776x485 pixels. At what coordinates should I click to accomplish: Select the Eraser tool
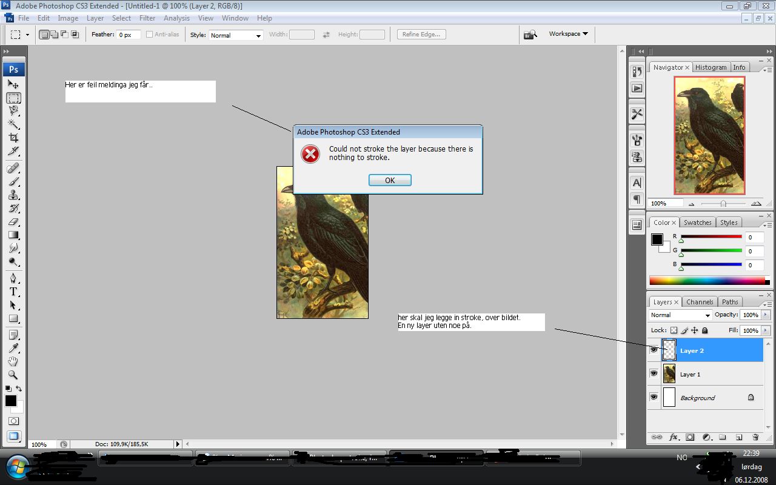click(x=13, y=221)
